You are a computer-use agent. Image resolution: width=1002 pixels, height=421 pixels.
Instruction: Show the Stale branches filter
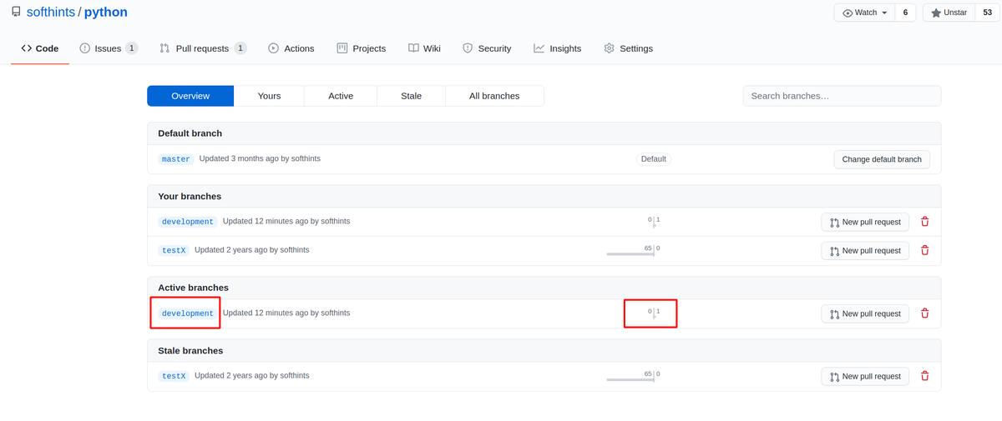411,96
